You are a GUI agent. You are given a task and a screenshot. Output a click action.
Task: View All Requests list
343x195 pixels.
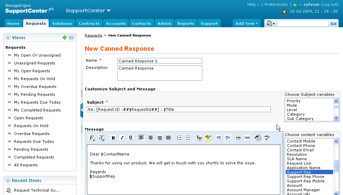pyautogui.click(x=26, y=165)
